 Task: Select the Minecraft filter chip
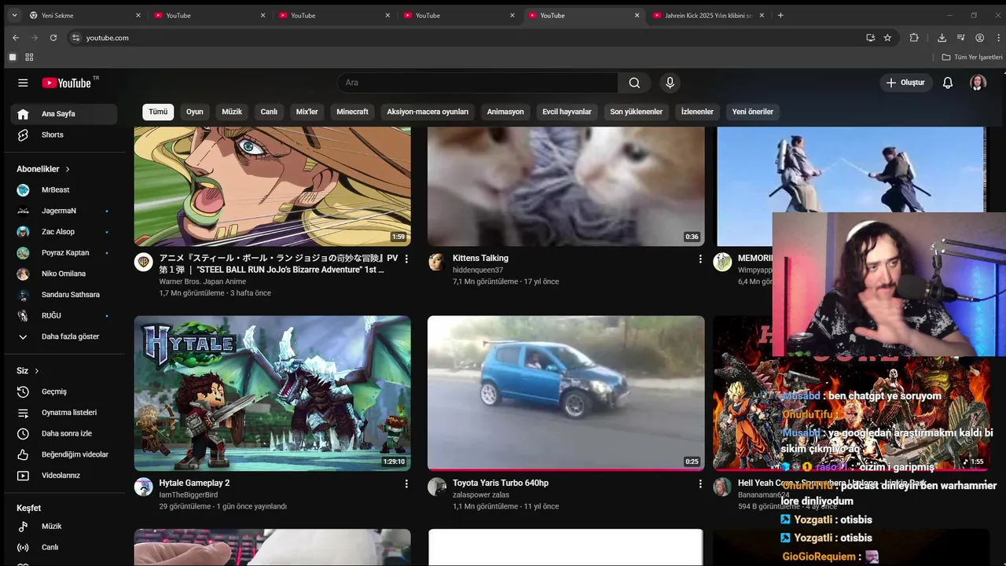click(x=352, y=112)
